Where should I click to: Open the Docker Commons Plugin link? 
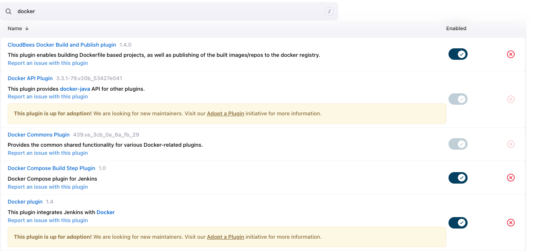pyautogui.click(x=39, y=135)
